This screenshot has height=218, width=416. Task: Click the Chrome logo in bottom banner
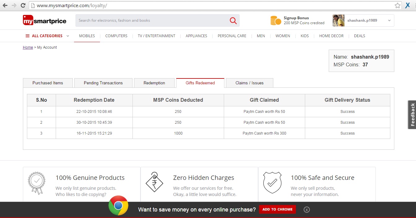[118, 205]
